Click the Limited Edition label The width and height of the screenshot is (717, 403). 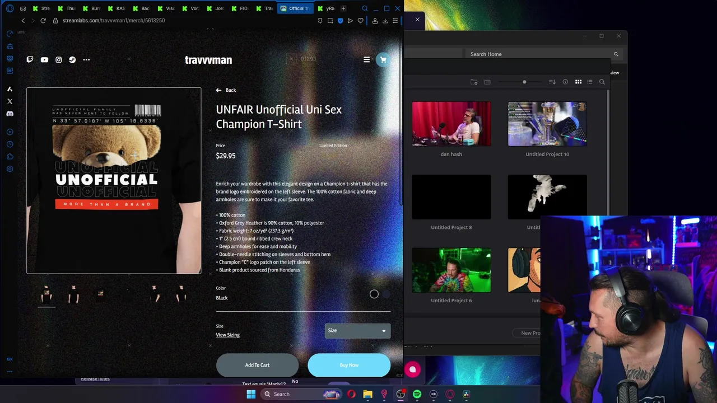coord(333,146)
